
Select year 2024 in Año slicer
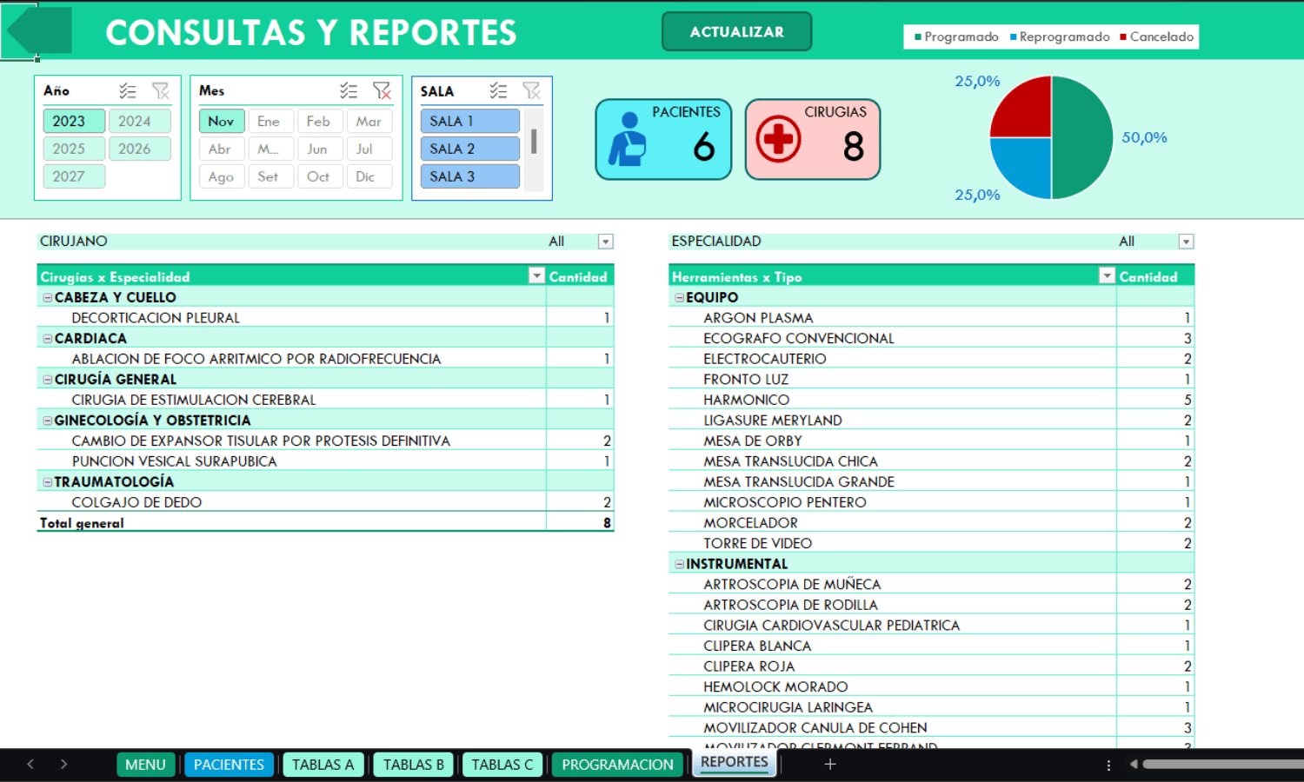click(139, 121)
